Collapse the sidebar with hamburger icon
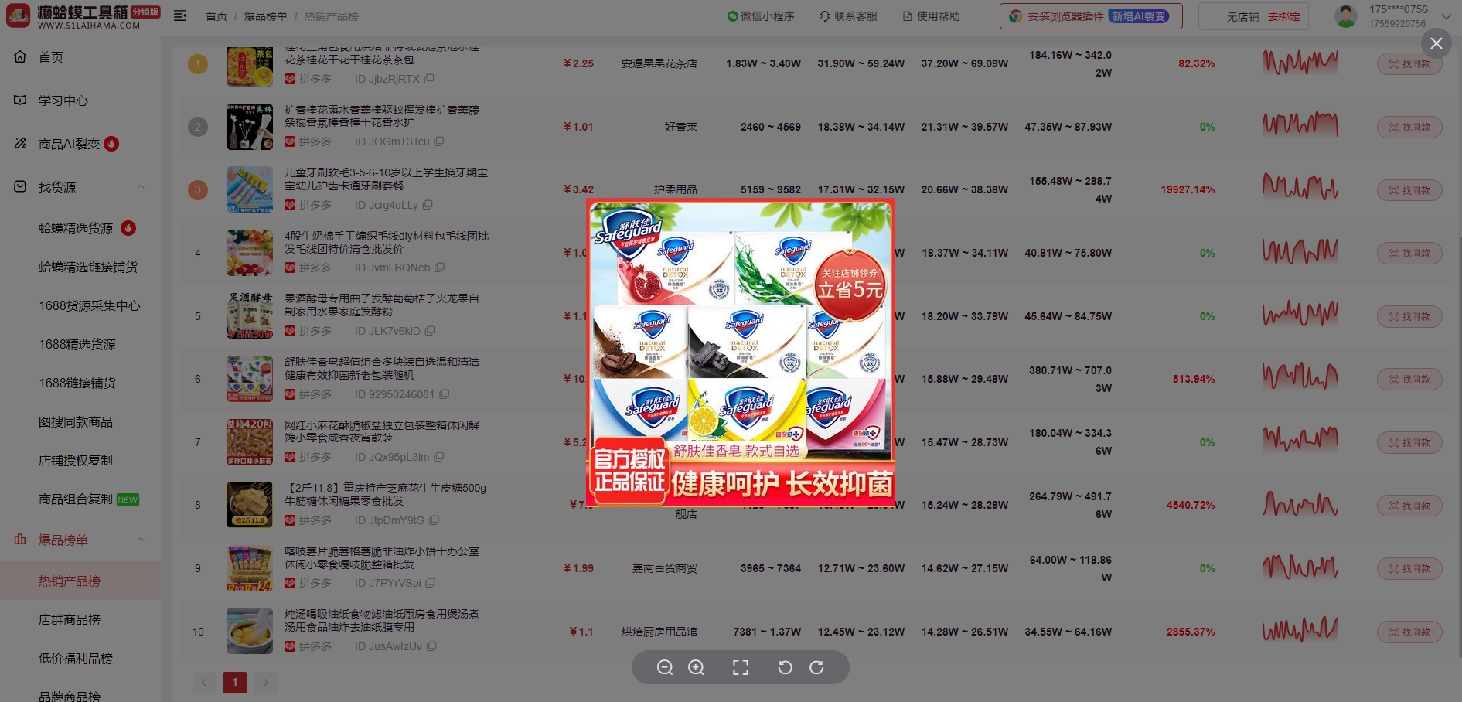This screenshot has height=702, width=1462. click(180, 15)
